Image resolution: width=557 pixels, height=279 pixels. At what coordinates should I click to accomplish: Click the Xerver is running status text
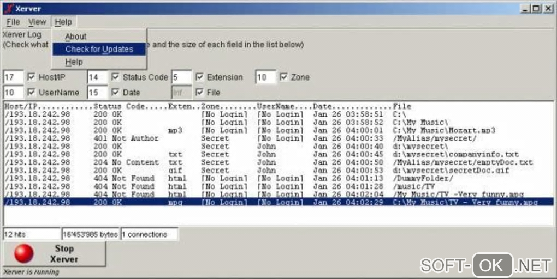(31, 272)
